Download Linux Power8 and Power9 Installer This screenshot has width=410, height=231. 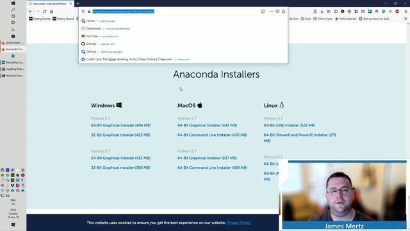[x=300, y=137]
